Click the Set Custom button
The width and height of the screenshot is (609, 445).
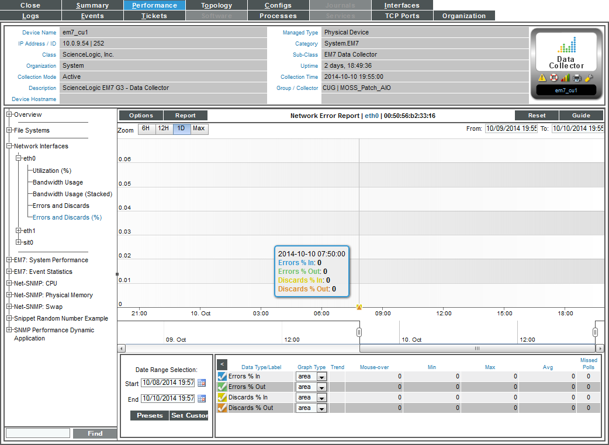point(189,416)
